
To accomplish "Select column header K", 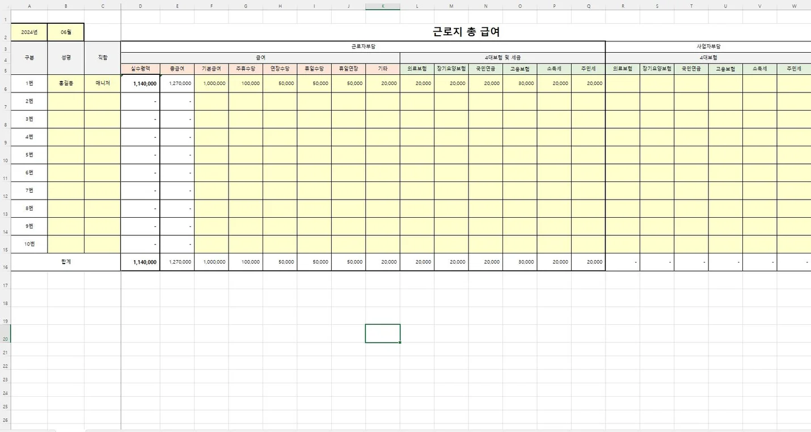I will pyautogui.click(x=383, y=6).
